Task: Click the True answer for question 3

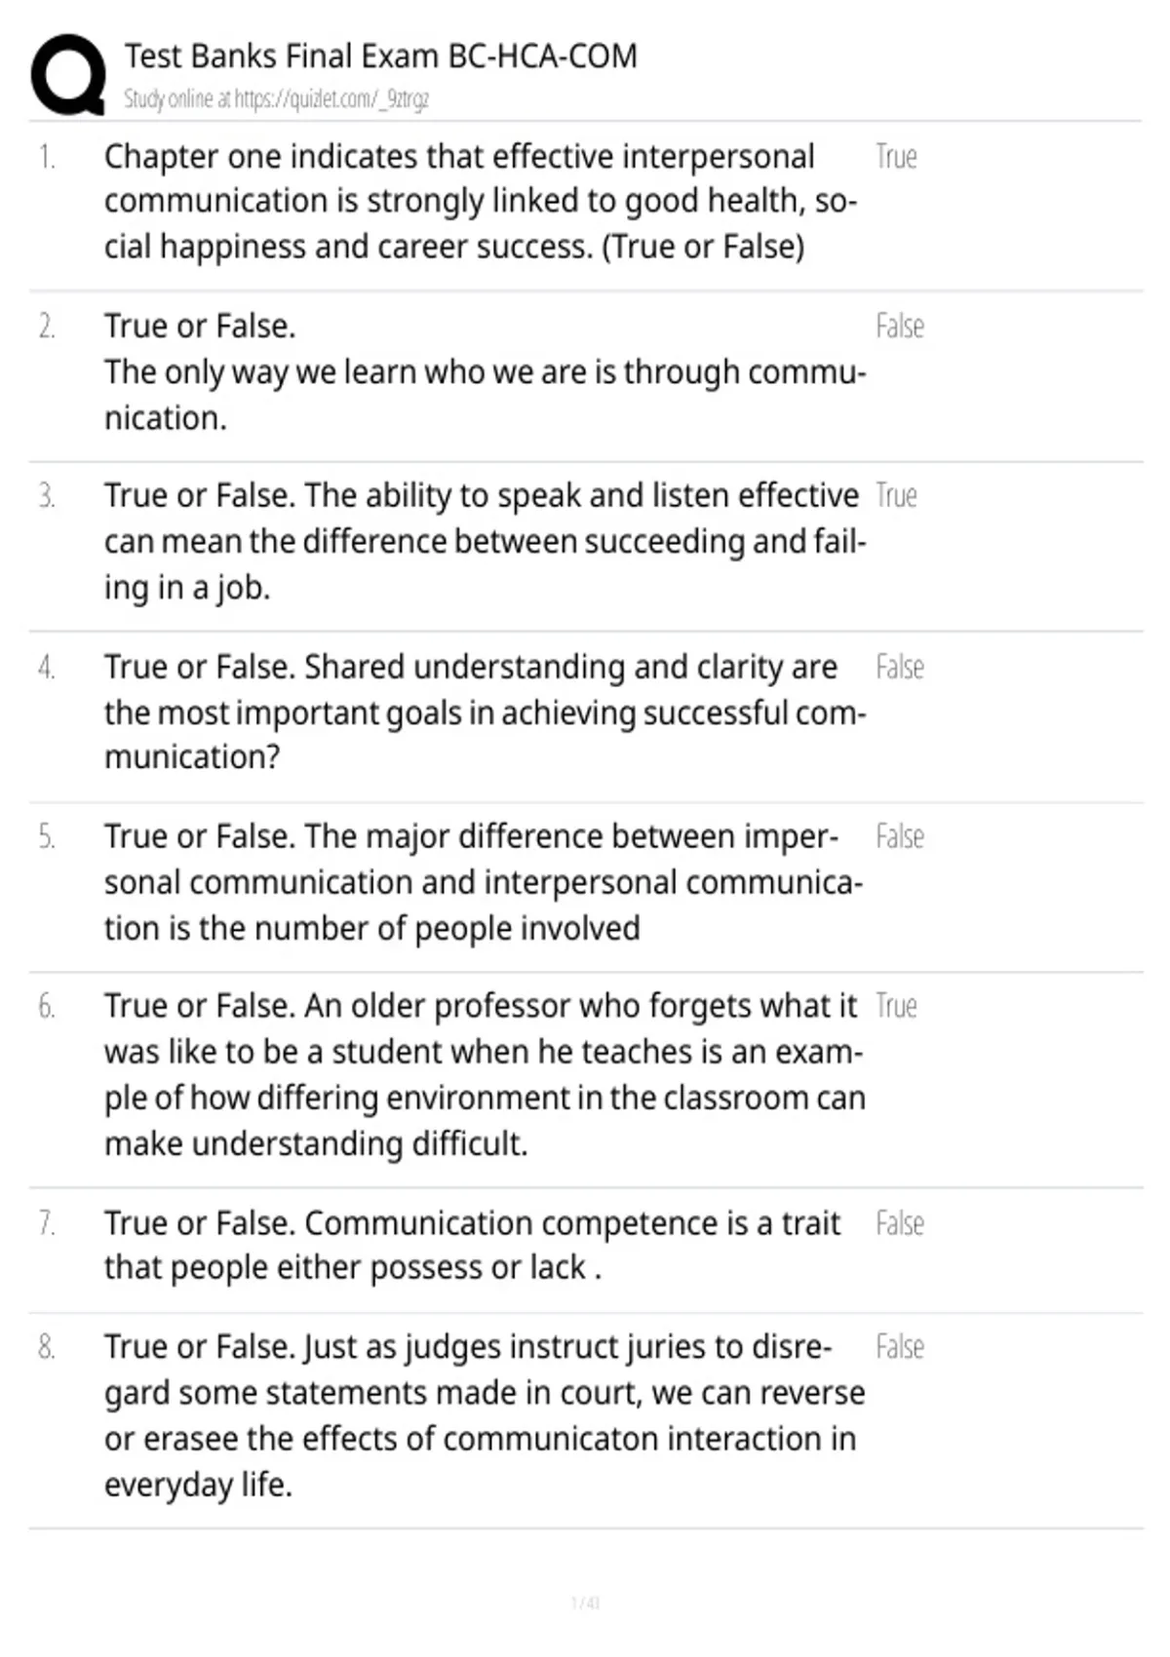Action: coord(896,495)
